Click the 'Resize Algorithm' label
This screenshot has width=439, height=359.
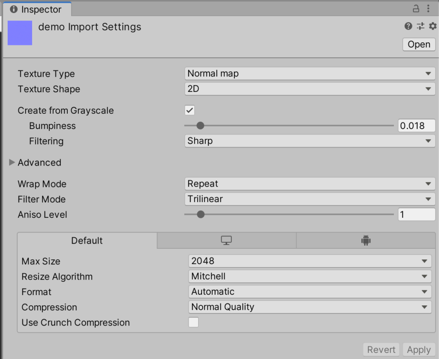57,277
